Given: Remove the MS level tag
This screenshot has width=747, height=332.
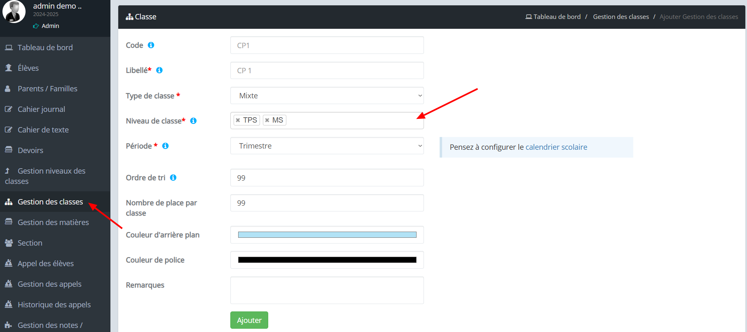Looking at the screenshot, I should pyautogui.click(x=267, y=120).
